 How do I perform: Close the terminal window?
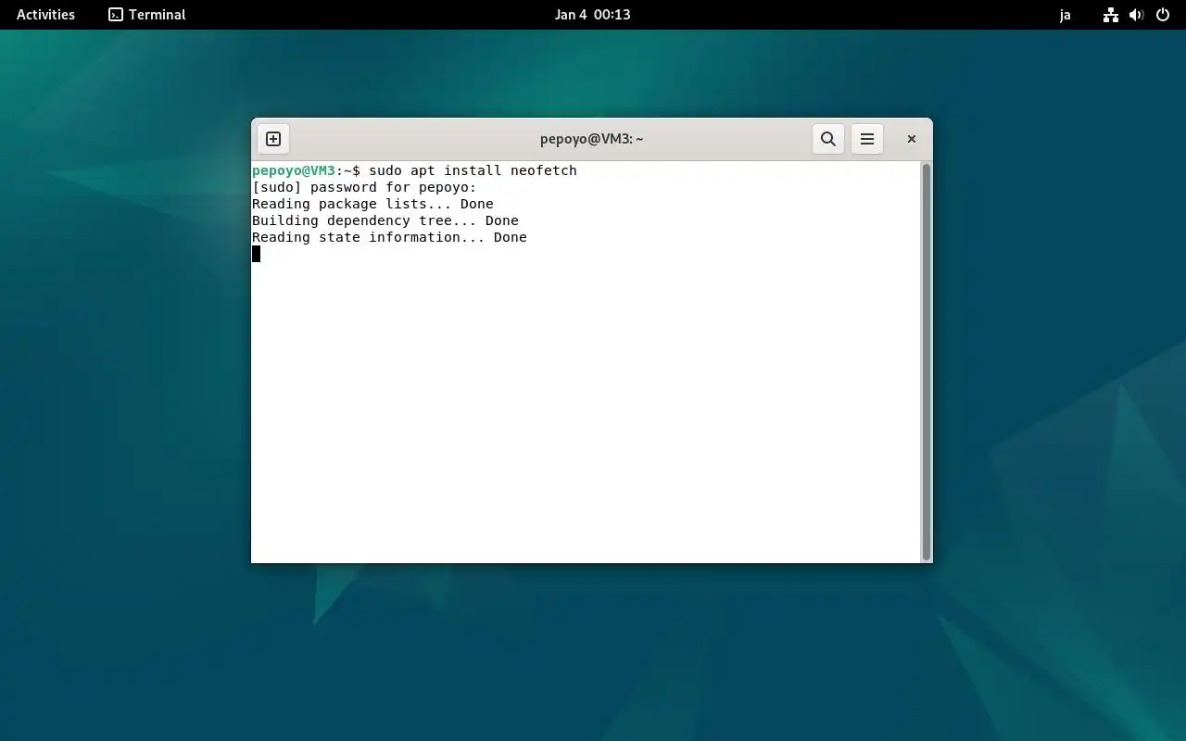point(912,139)
